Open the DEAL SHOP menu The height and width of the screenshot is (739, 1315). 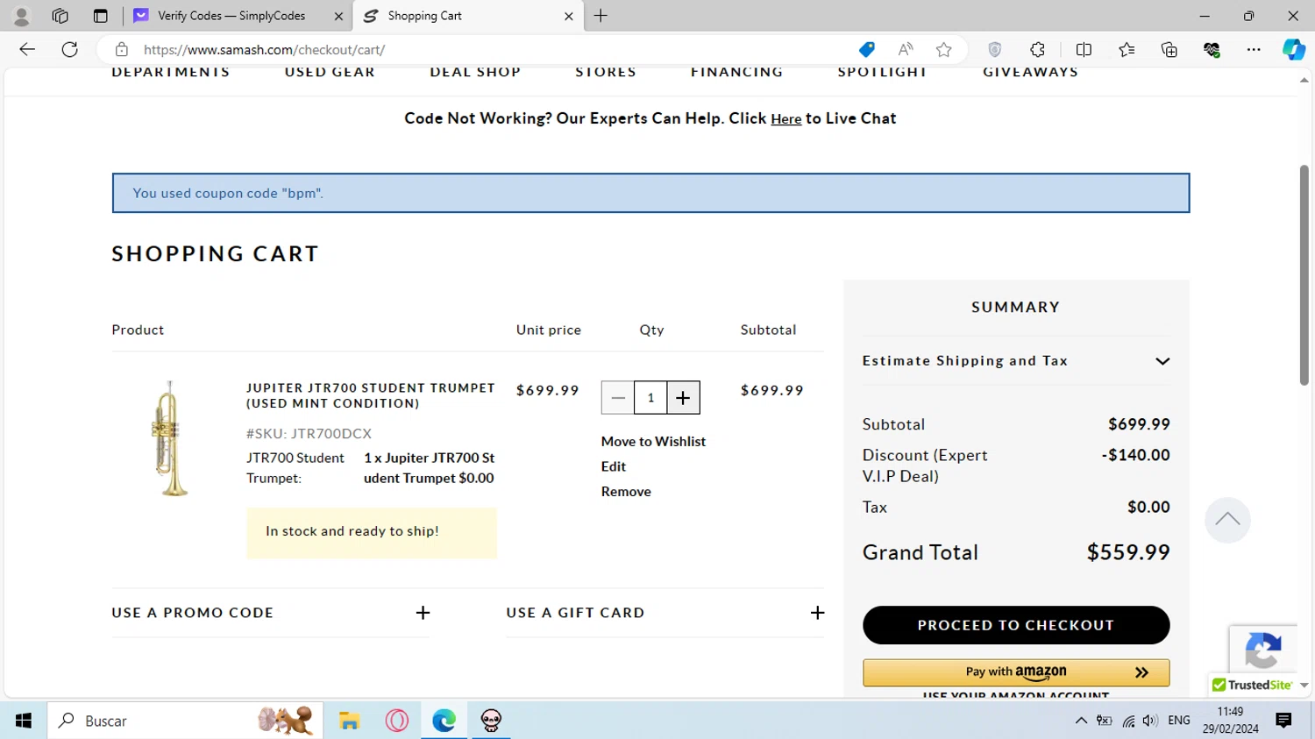click(x=475, y=72)
